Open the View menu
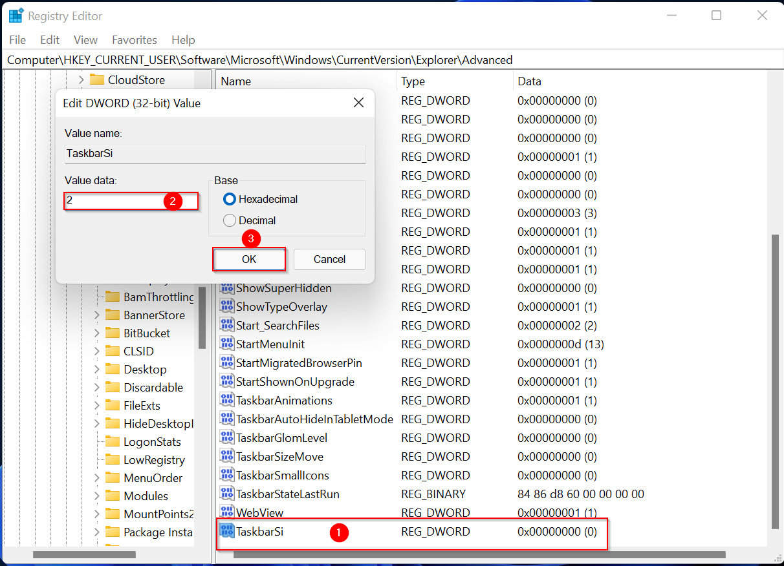This screenshot has width=784, height=566. pos(85,40)
